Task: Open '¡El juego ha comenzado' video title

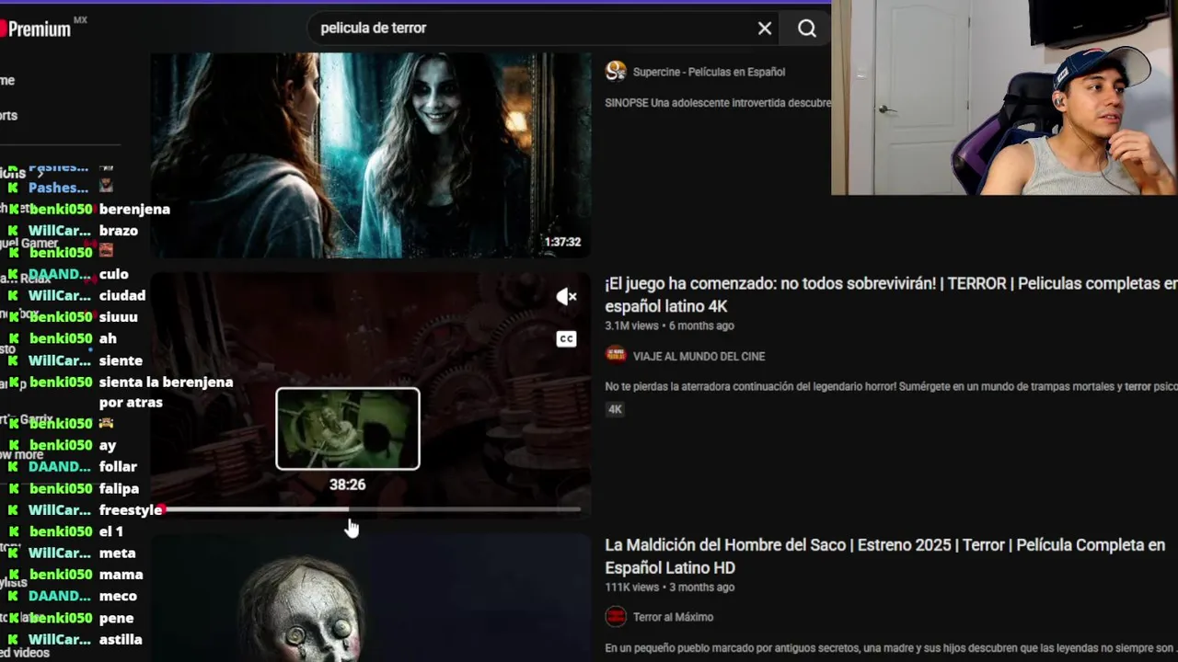Action: pyautogui.click(x=891, y=294)
